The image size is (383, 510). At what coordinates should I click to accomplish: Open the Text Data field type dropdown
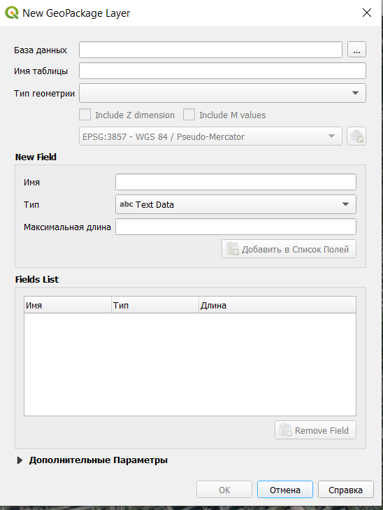pyautogui.click(x=236, y=204)
